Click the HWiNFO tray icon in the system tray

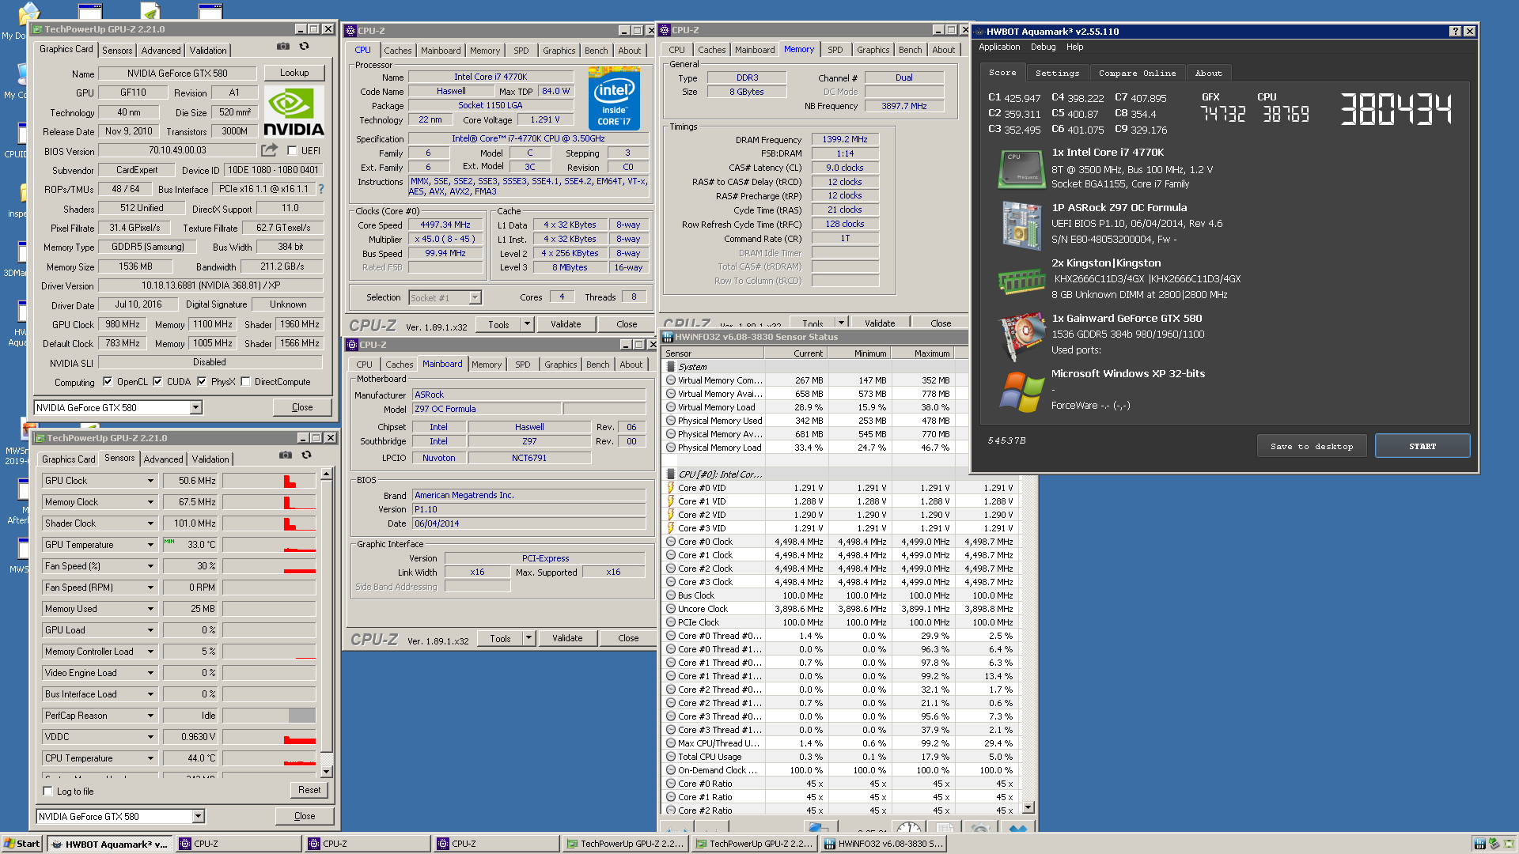(1479, 844)
